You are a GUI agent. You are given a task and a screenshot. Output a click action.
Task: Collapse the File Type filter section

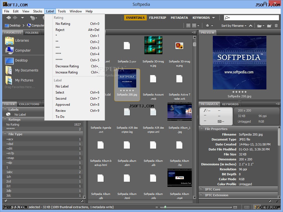[5, 134]
